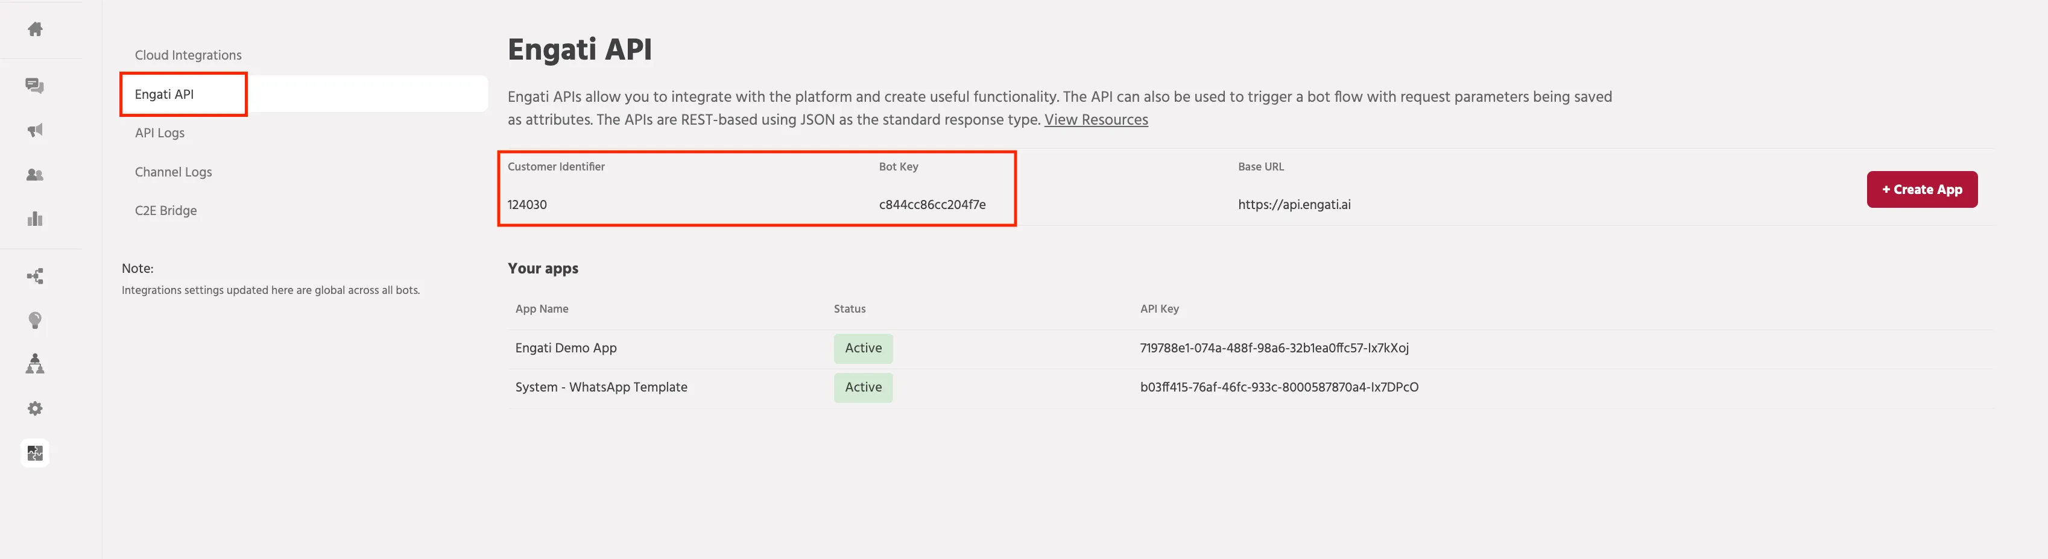Viewport: 2048px width, 559px height.
Task: Open the bot flow builder icon
Action: pos(35,276)
